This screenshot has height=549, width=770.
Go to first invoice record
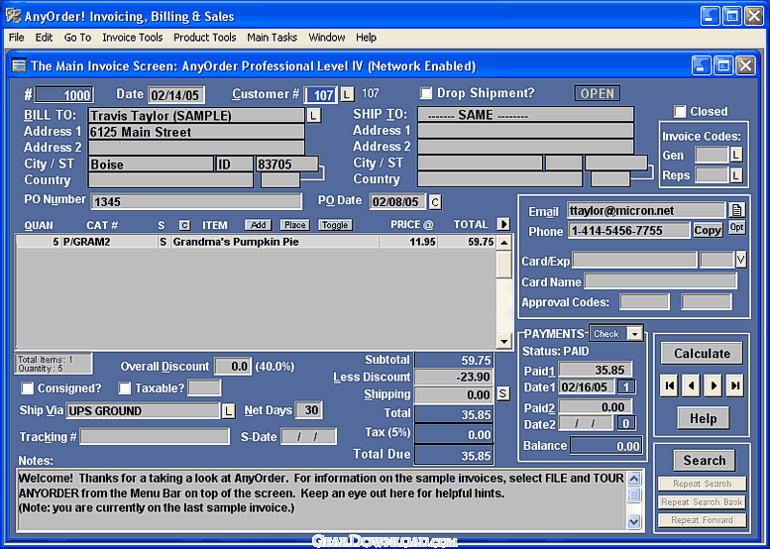pos(669,385)
